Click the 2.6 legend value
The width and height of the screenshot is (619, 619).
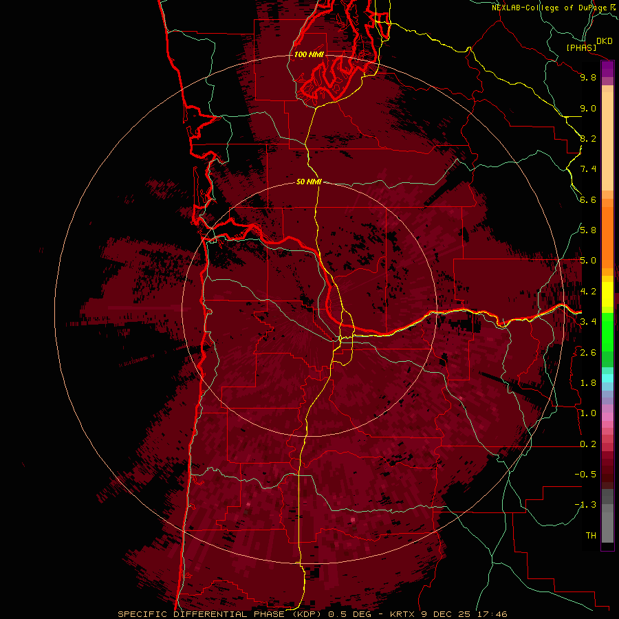[588, 353]
